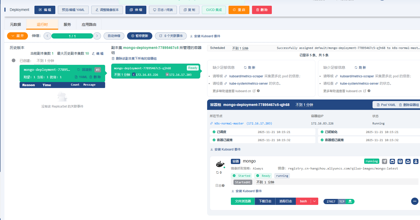Click the person-shaped icon on mongo container
This screenshot has height=220, width=420.
tap(416, 161)
